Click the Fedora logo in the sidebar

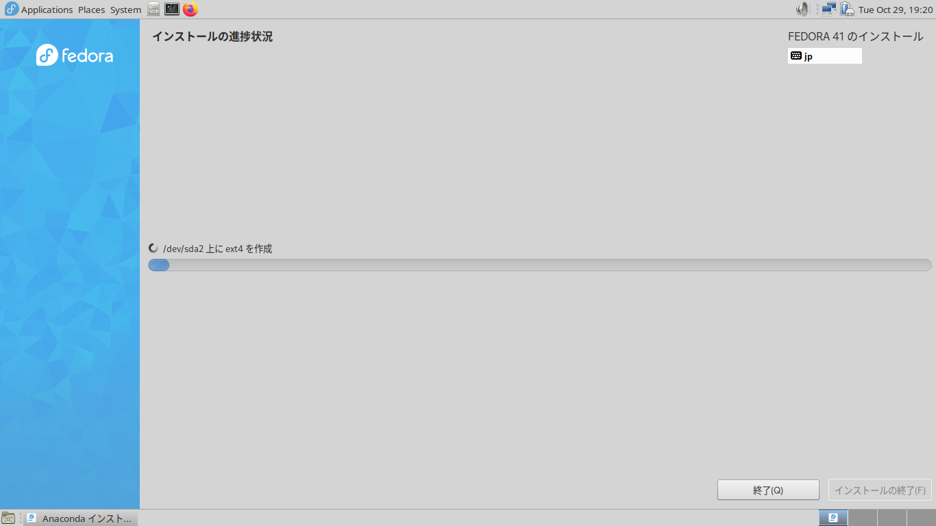[75, 55]
